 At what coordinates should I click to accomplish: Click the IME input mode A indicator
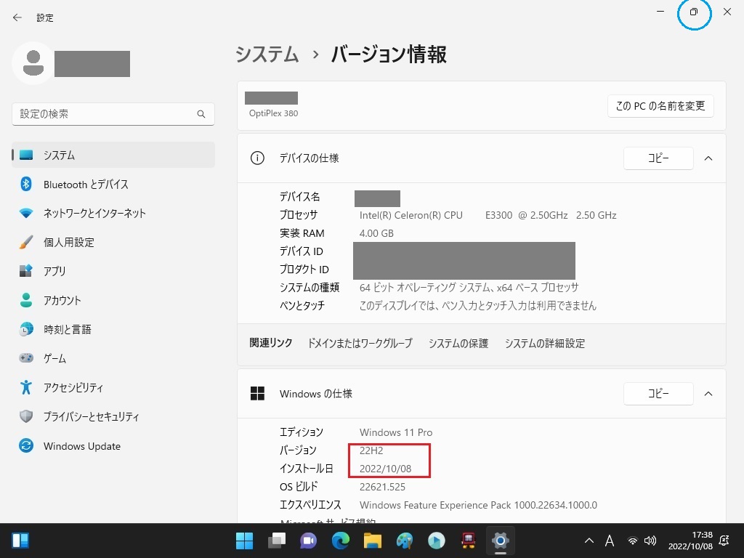610,541
